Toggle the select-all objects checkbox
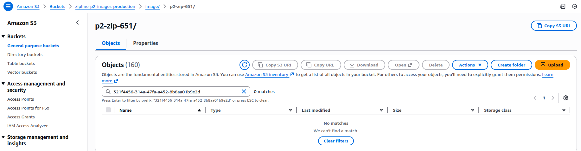Image resolution: width=581 pixels, height=151 pixels. [108, 110]
